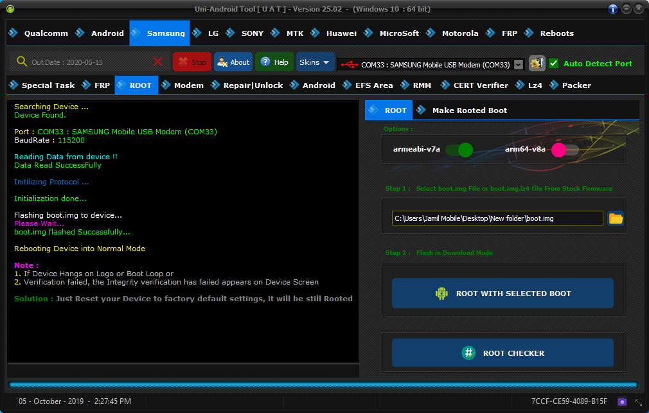Expand the COM port selection dropdown
The width and height of the screenshot is (649, 413).
pyautogui.click(x=518, y=65)
